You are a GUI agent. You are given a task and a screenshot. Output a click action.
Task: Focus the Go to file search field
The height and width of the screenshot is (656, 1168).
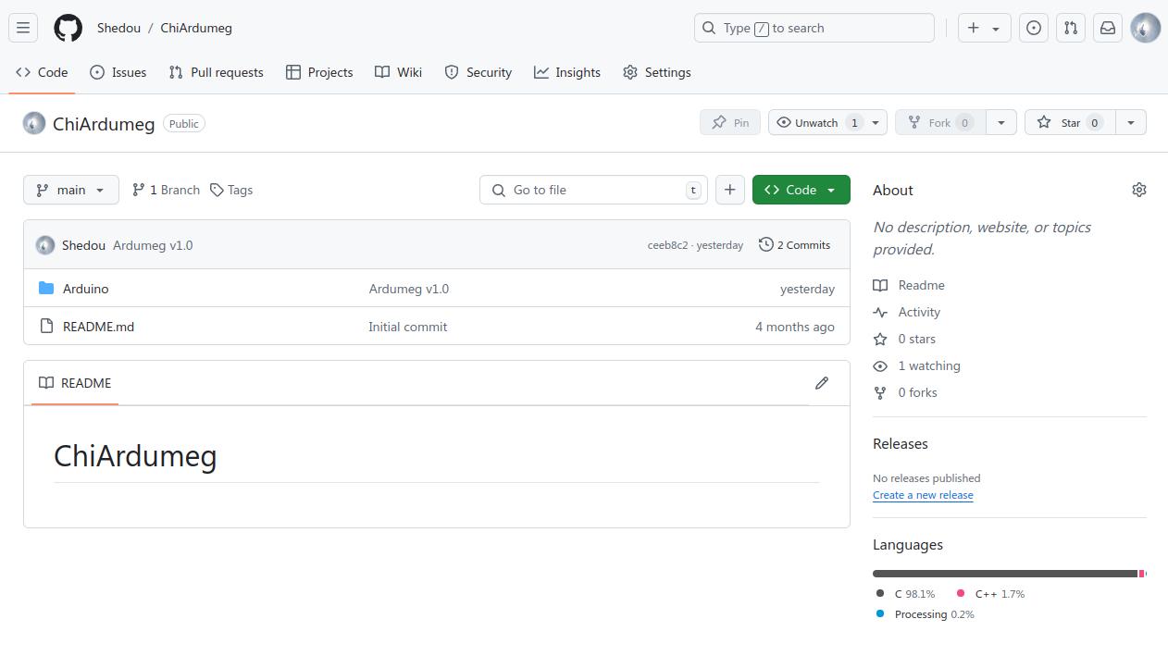pyautogui.click(x=593, y=190)
